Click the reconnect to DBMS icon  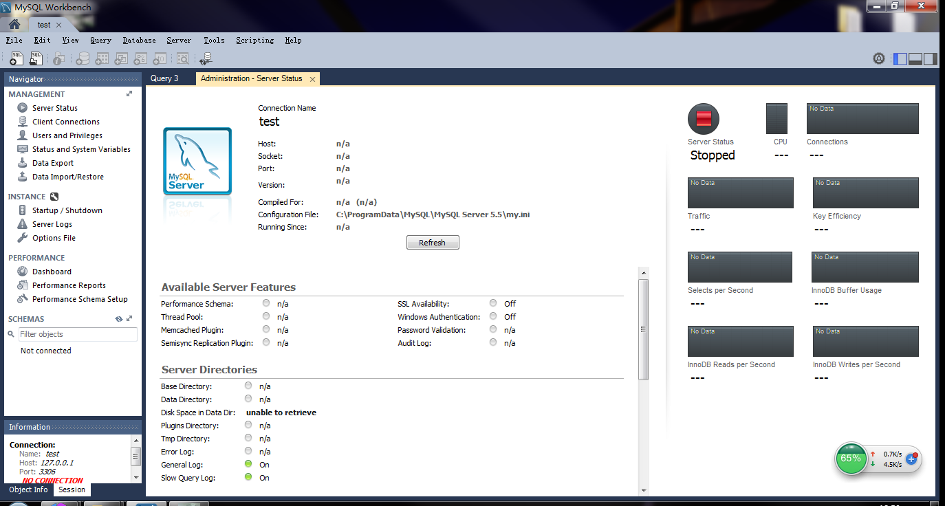pyautogui.click(x=206, y=59)
